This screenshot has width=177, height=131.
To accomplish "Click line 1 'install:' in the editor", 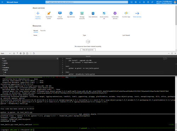I will point(68,58).
